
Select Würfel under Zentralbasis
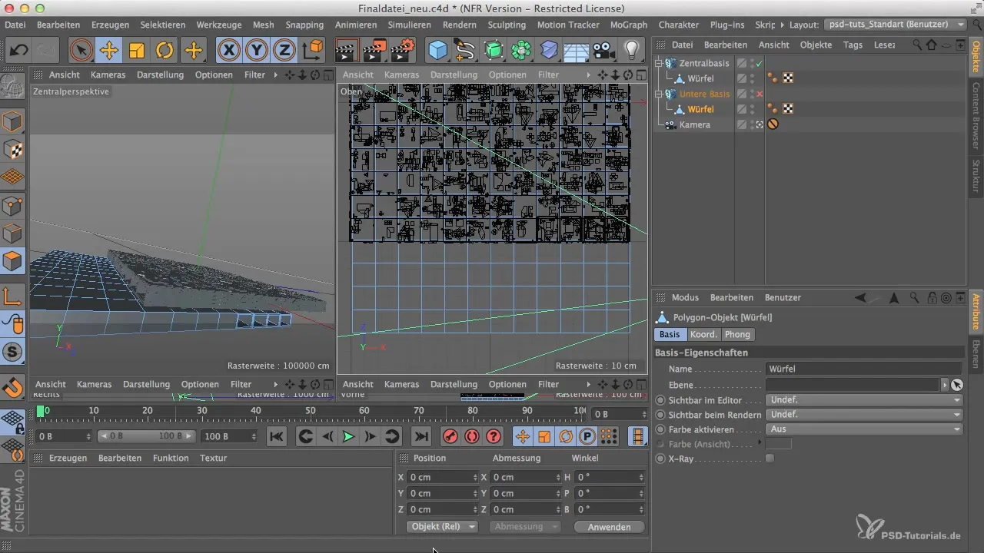(x=700, y=78)
